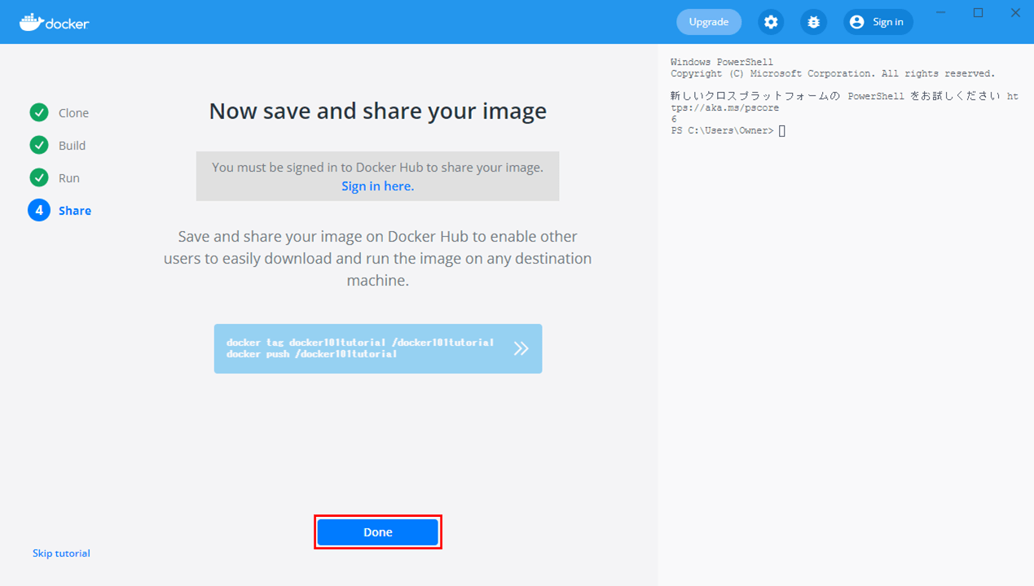This screenshot has width=1034, height=586.
Task: Click the 'You must be signed in' notice
Action: coord(378,176)
